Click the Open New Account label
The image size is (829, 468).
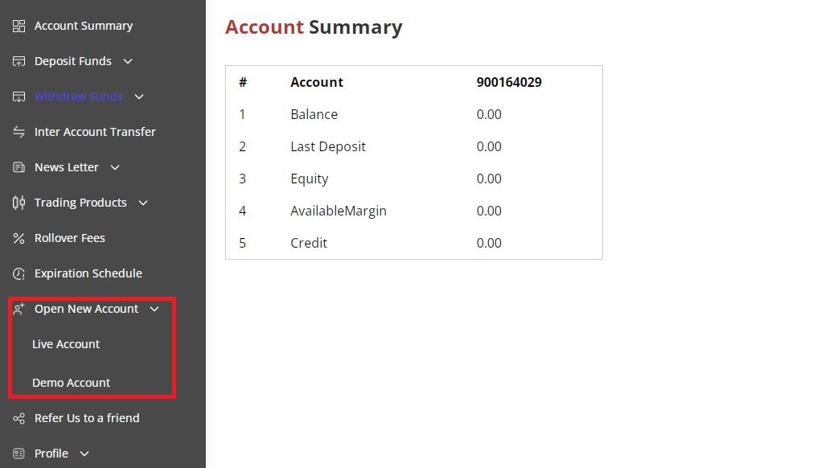point(86,309)
